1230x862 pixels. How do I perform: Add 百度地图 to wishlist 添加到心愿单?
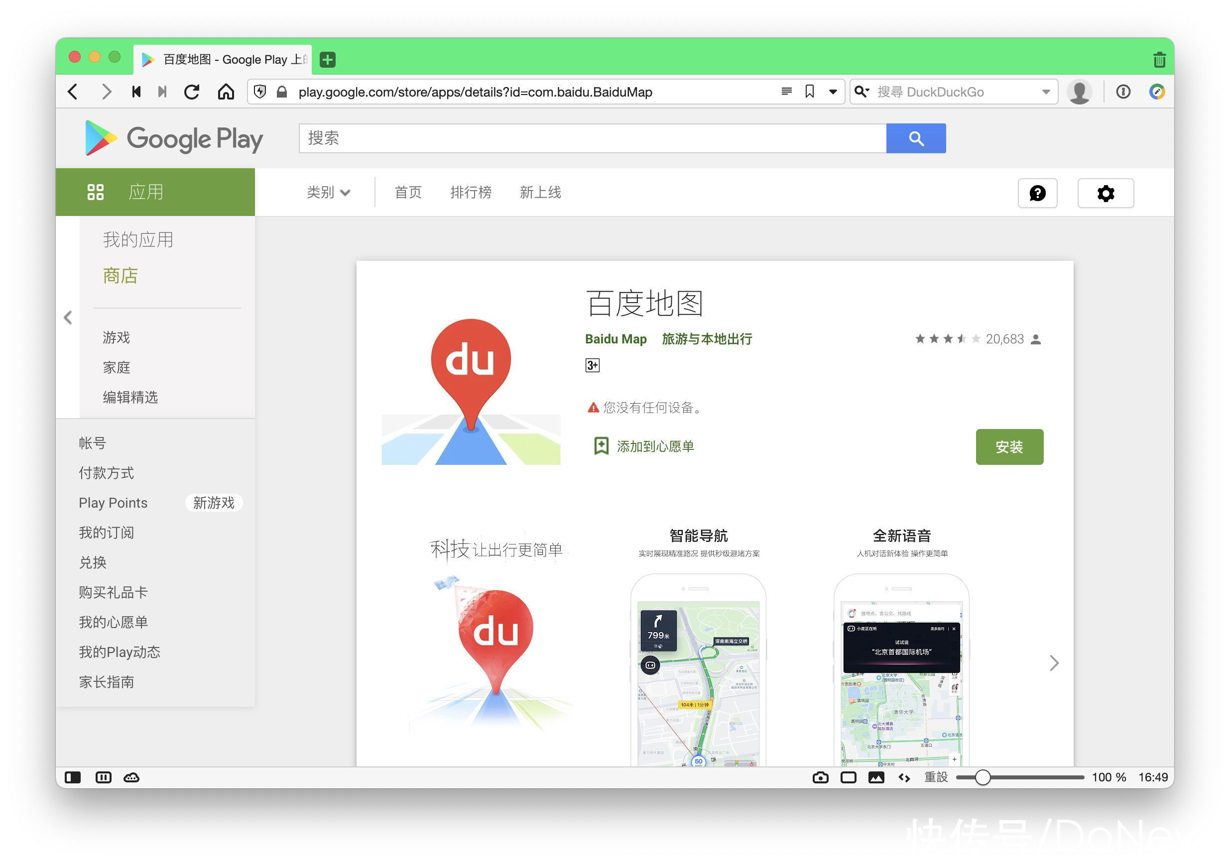644,446
